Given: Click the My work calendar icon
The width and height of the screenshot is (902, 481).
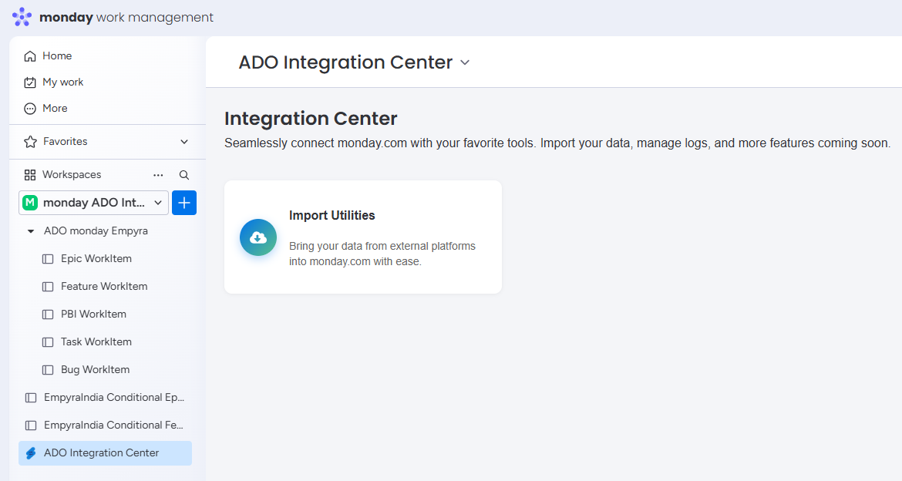Looking at the screenshot, I should coord(30,82).
